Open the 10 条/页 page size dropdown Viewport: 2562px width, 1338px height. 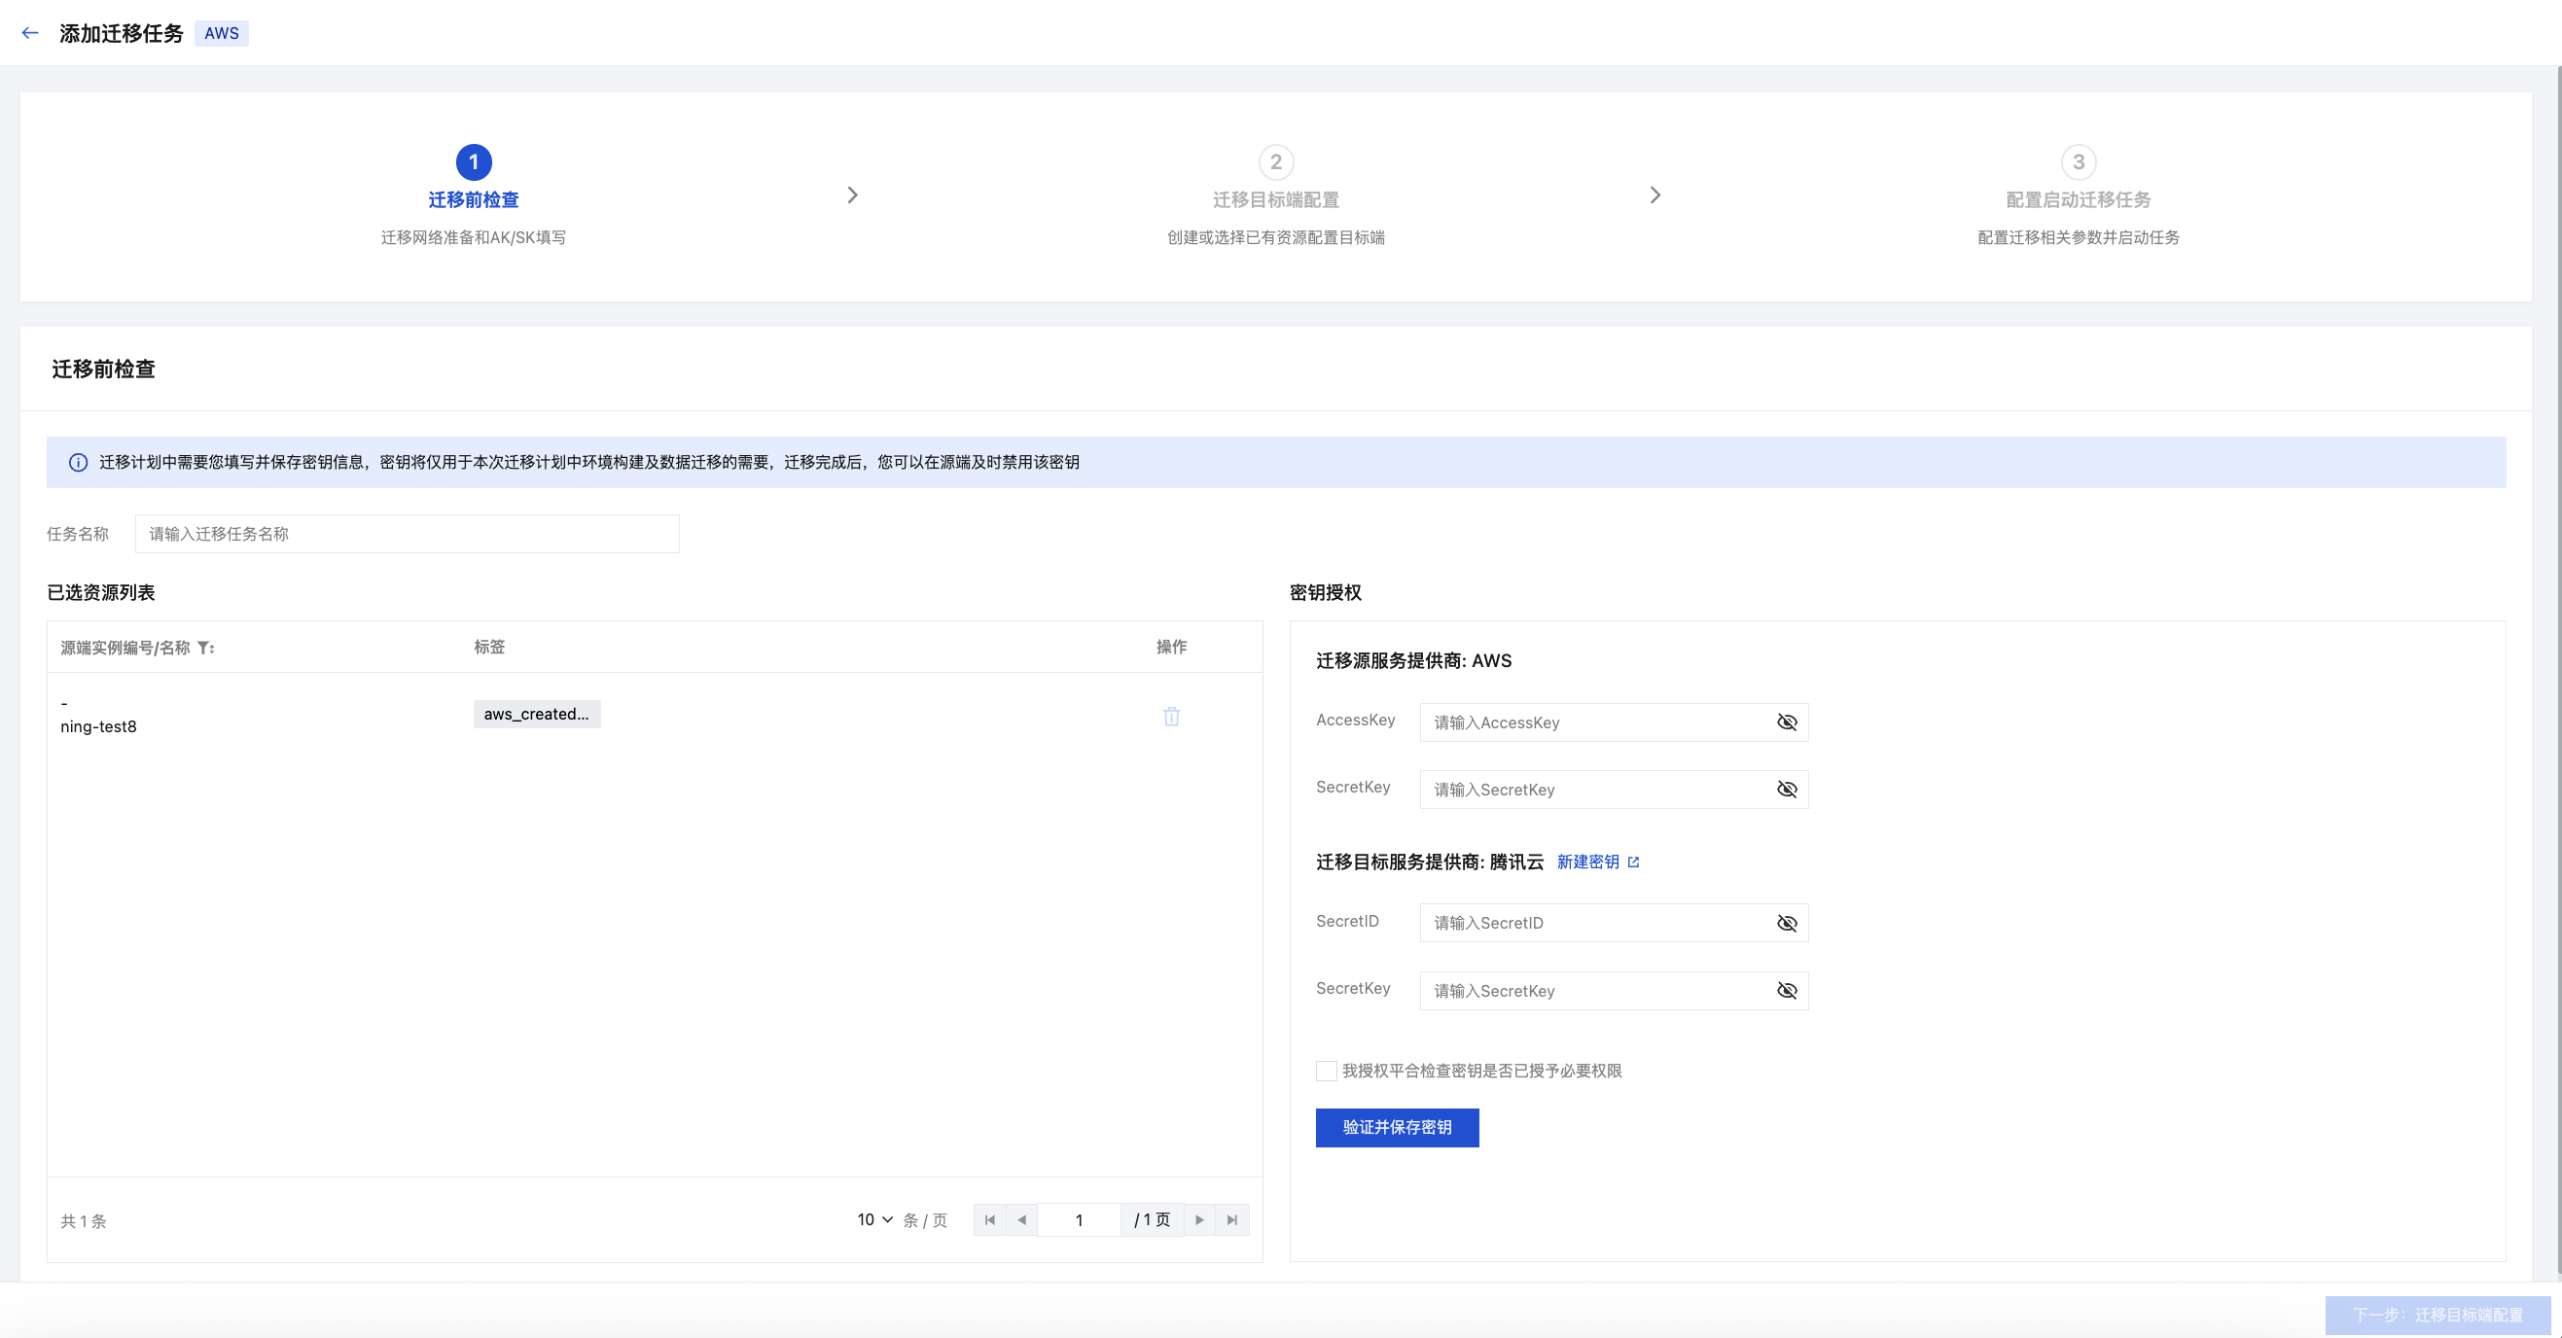[875, 1219]
